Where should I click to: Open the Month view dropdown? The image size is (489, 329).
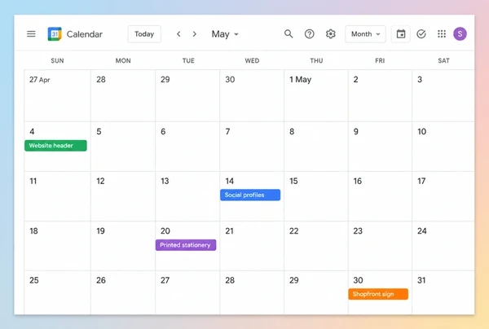click(365, 34)
